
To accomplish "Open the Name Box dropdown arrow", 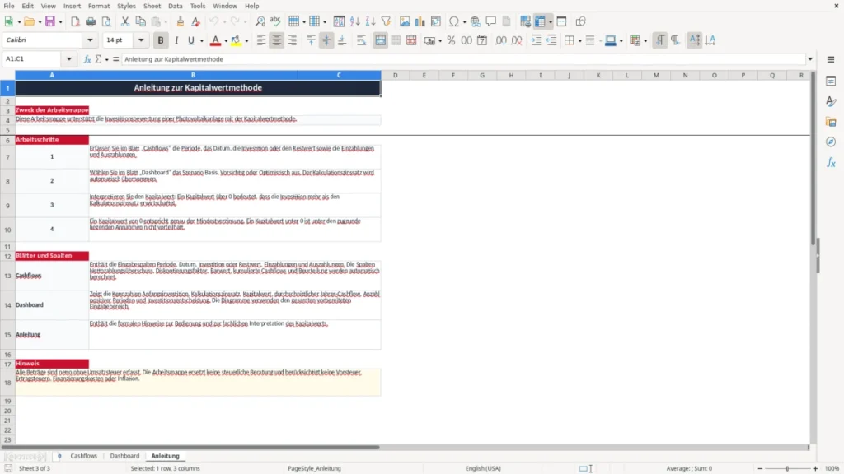I will coord(69,59).
